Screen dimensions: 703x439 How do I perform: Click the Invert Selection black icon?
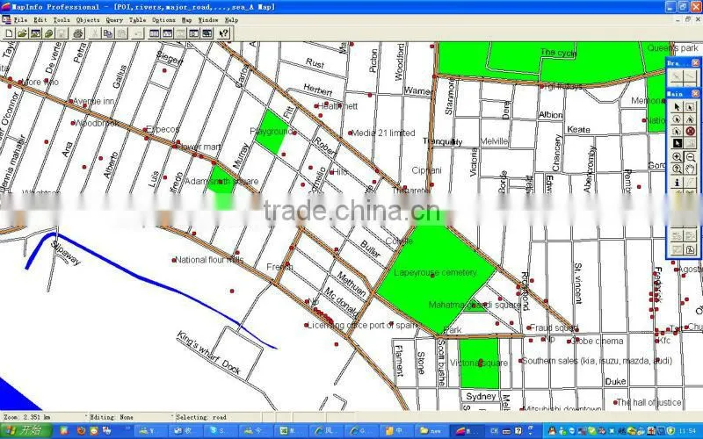point(677,143)
